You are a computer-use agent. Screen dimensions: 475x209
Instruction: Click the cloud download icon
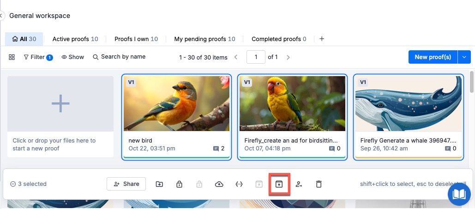pyautogui.click(x=219, y=184)
